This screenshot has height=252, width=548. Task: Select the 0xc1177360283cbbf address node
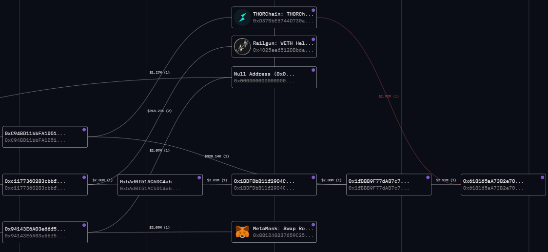pos(45,184)
